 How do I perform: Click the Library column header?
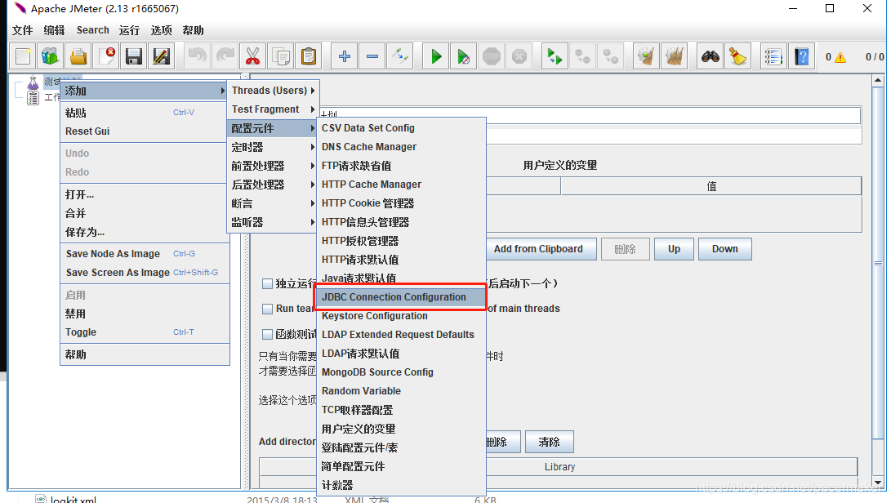pyautogui.click(x=559, y=466)
